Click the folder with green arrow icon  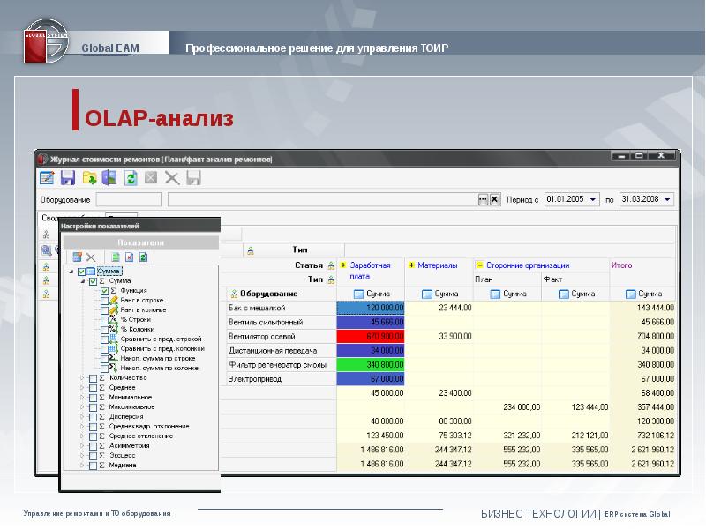(89, 178)
